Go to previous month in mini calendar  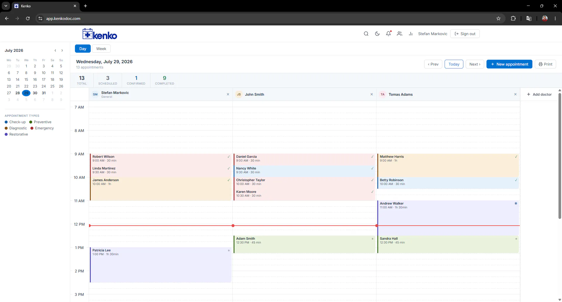coord(55,50)
